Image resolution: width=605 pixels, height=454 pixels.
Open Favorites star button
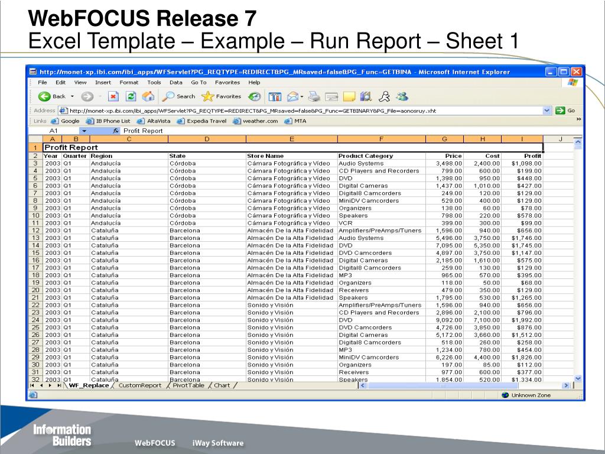221,96
